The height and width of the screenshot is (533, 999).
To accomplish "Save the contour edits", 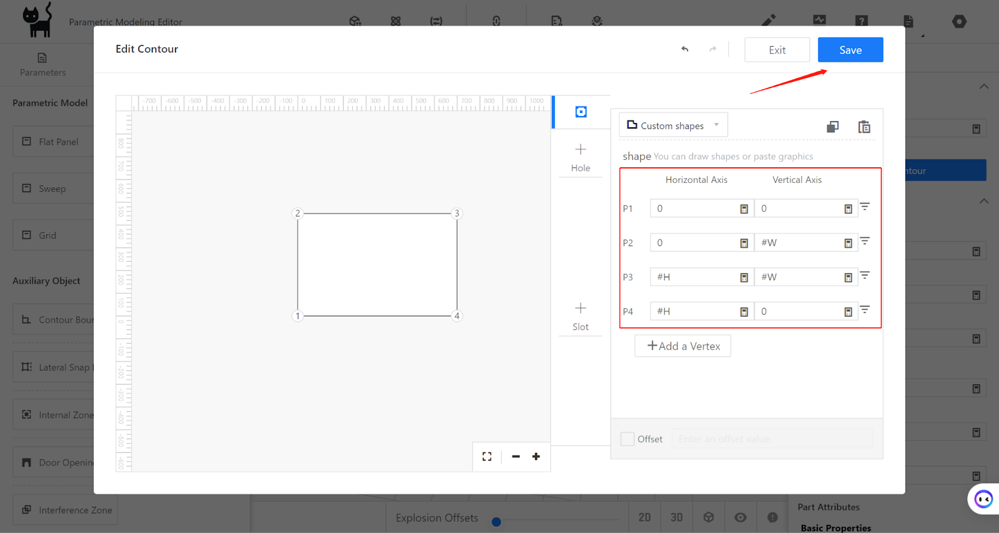I will pyautogui.click(x=850, y=50).
